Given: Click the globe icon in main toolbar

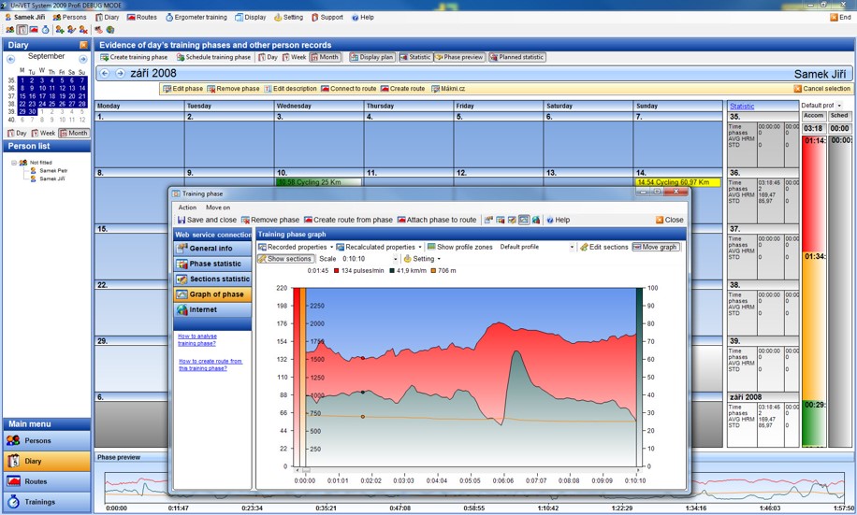Looking at the screenshot, I should [x=110, y=30].
